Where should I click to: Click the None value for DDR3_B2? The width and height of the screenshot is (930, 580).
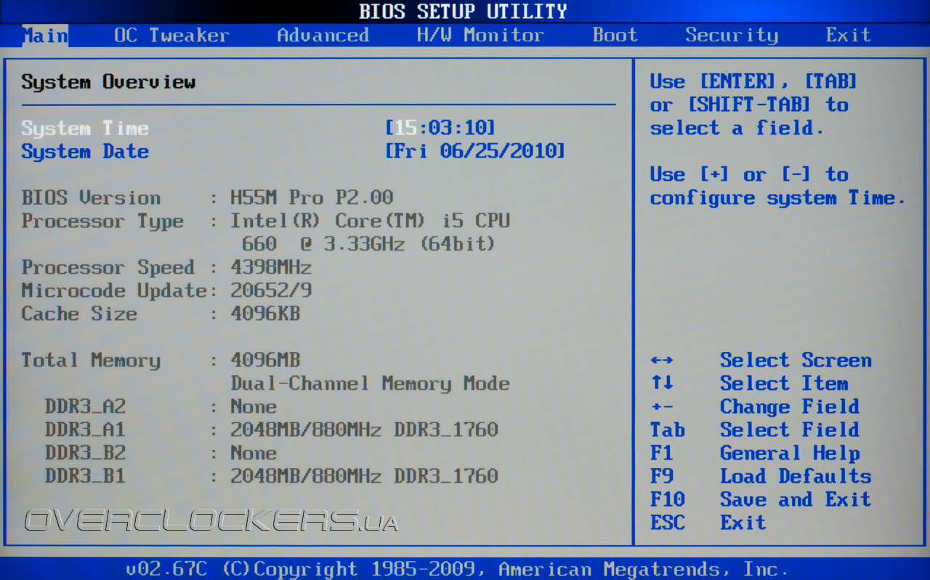point(254,454)
